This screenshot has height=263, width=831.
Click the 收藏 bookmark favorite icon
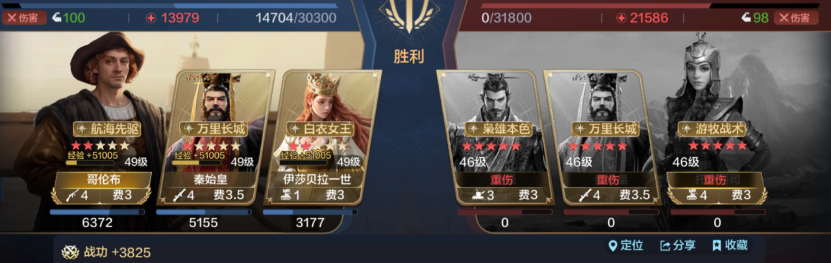717,246
